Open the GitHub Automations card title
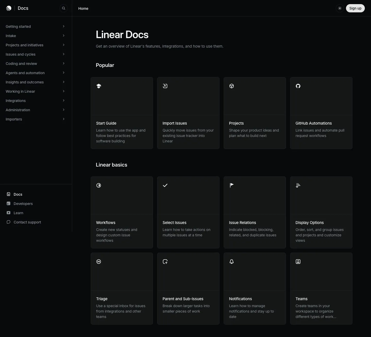The image size is (371, 337). point(314,123)
